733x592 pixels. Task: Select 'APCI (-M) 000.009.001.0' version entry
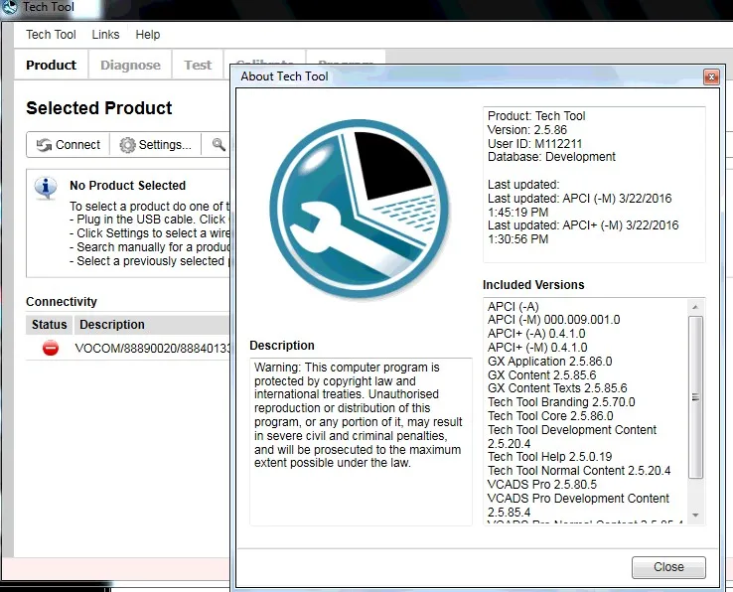553,320
